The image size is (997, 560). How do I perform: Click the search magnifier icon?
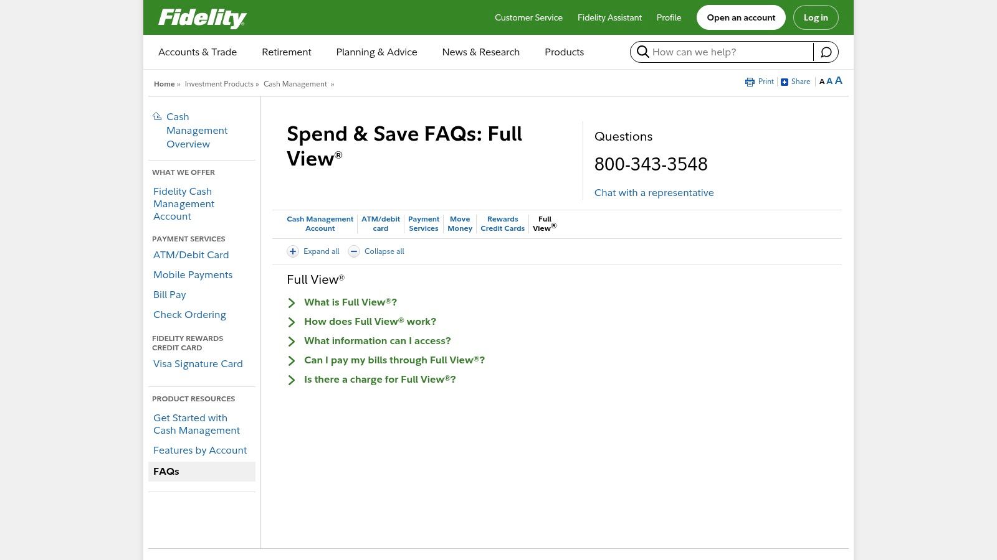click(643, 52)
